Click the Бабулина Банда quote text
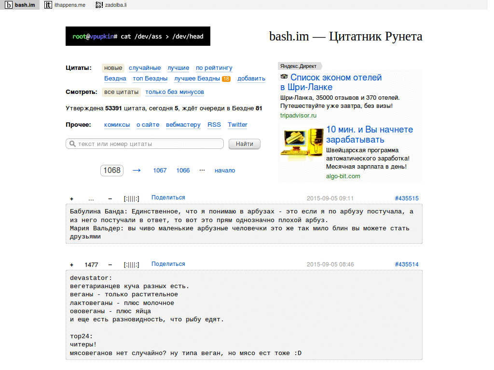 [244, 224]
